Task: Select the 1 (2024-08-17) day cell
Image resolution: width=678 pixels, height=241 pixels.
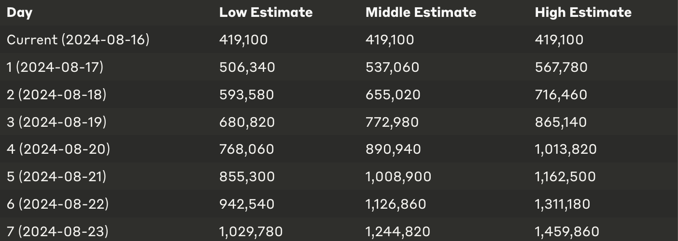Action: point(55,67)
